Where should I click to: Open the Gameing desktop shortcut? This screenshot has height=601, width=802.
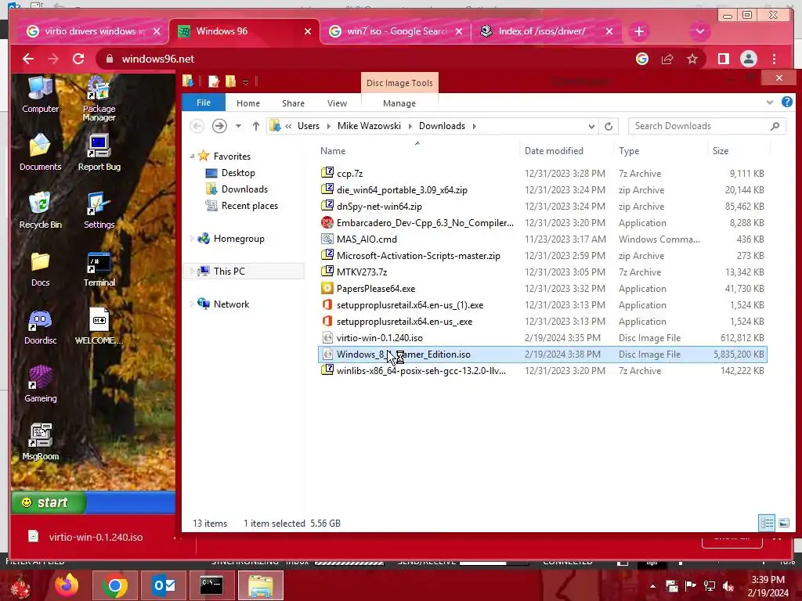pyautogui.click(x=40, y=384)
